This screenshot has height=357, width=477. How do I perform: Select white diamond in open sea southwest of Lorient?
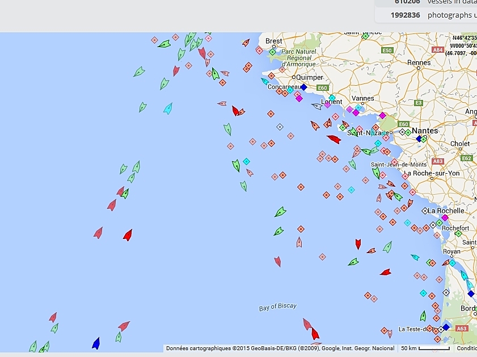280,127
